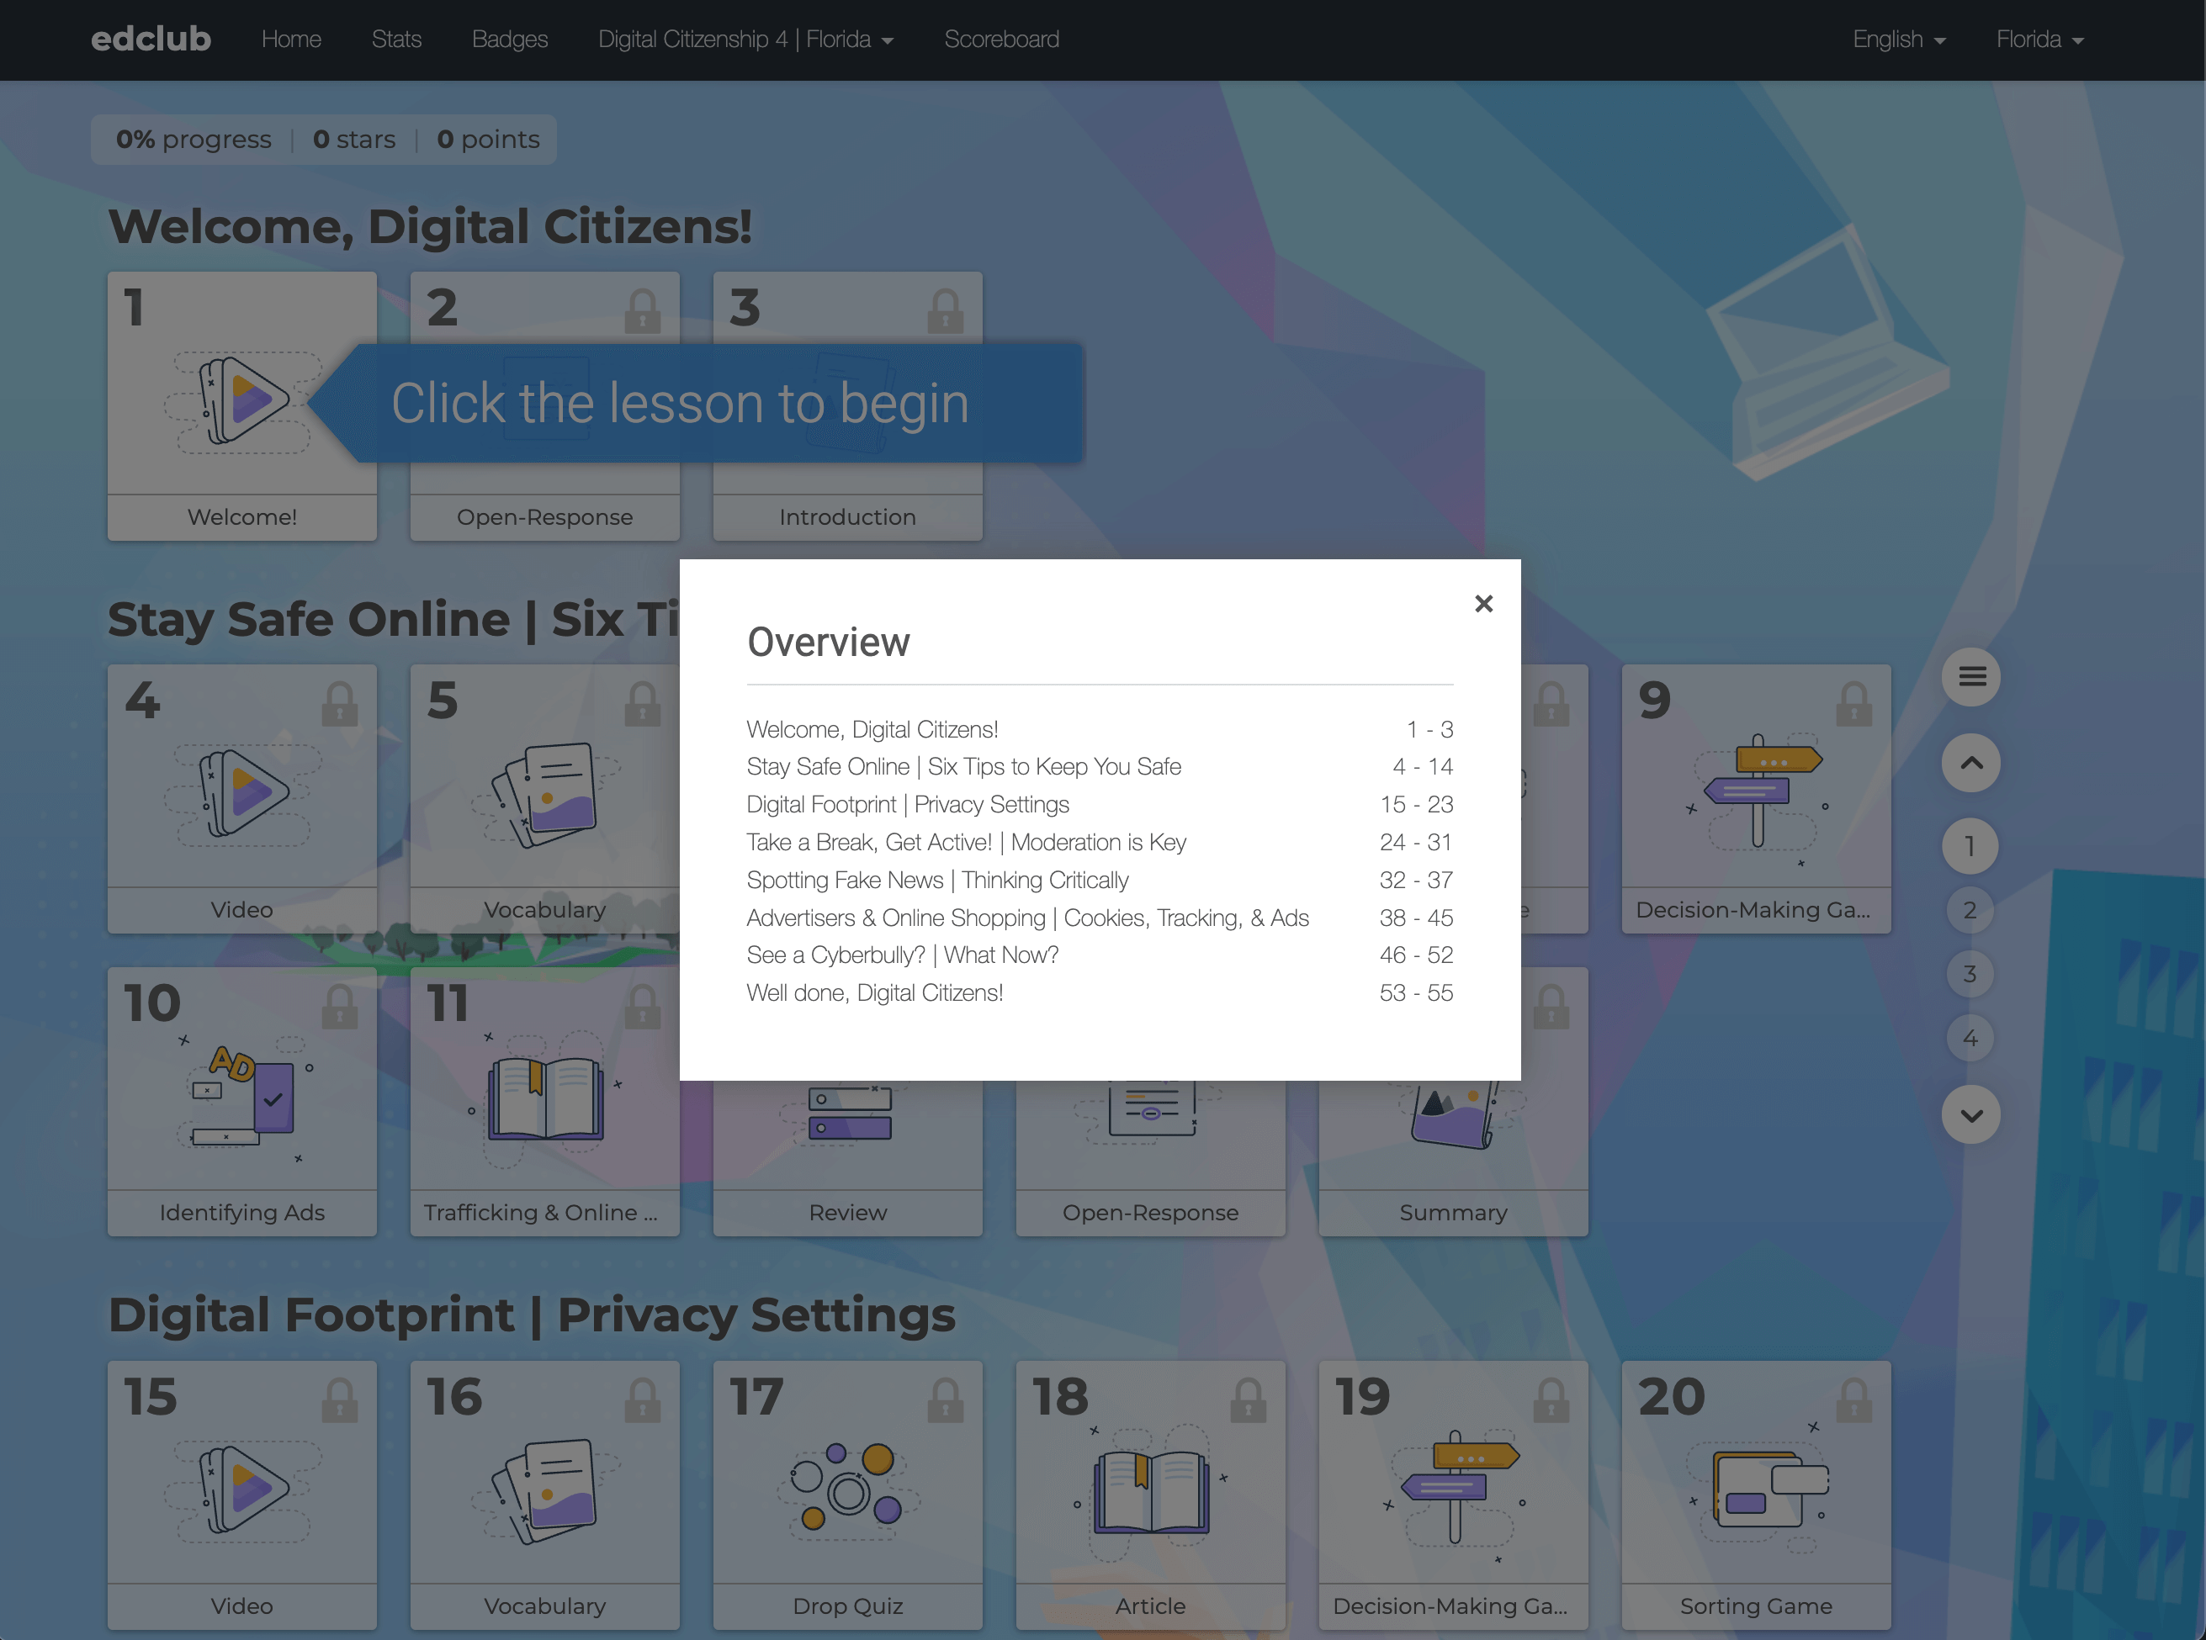This screenshot has width=2206, height=1640.
Task: Open See a Cyberbully? | What Now? link
Action: tap(902, 955)
